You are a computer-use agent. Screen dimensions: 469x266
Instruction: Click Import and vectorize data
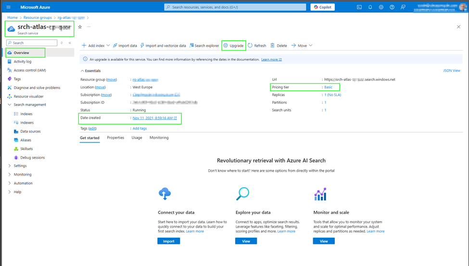pos(163,46)
